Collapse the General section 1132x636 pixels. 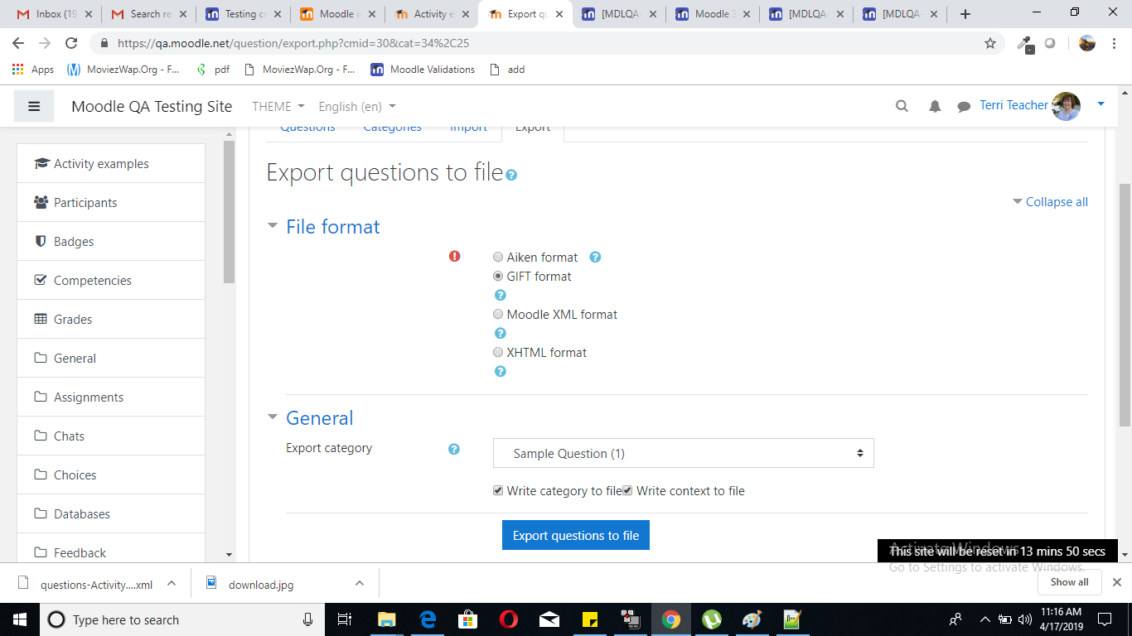pos(272,417)
